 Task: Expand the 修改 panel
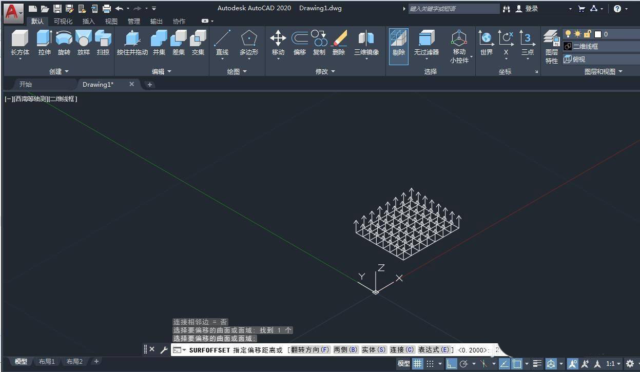pos(325,71)
